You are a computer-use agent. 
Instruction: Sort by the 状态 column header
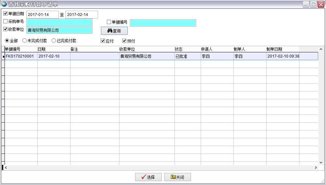(x=187, y=49)
